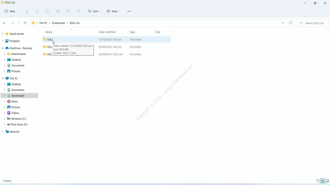
Task: Open the Sort options dropdown
Action: [x=94, y=11]
